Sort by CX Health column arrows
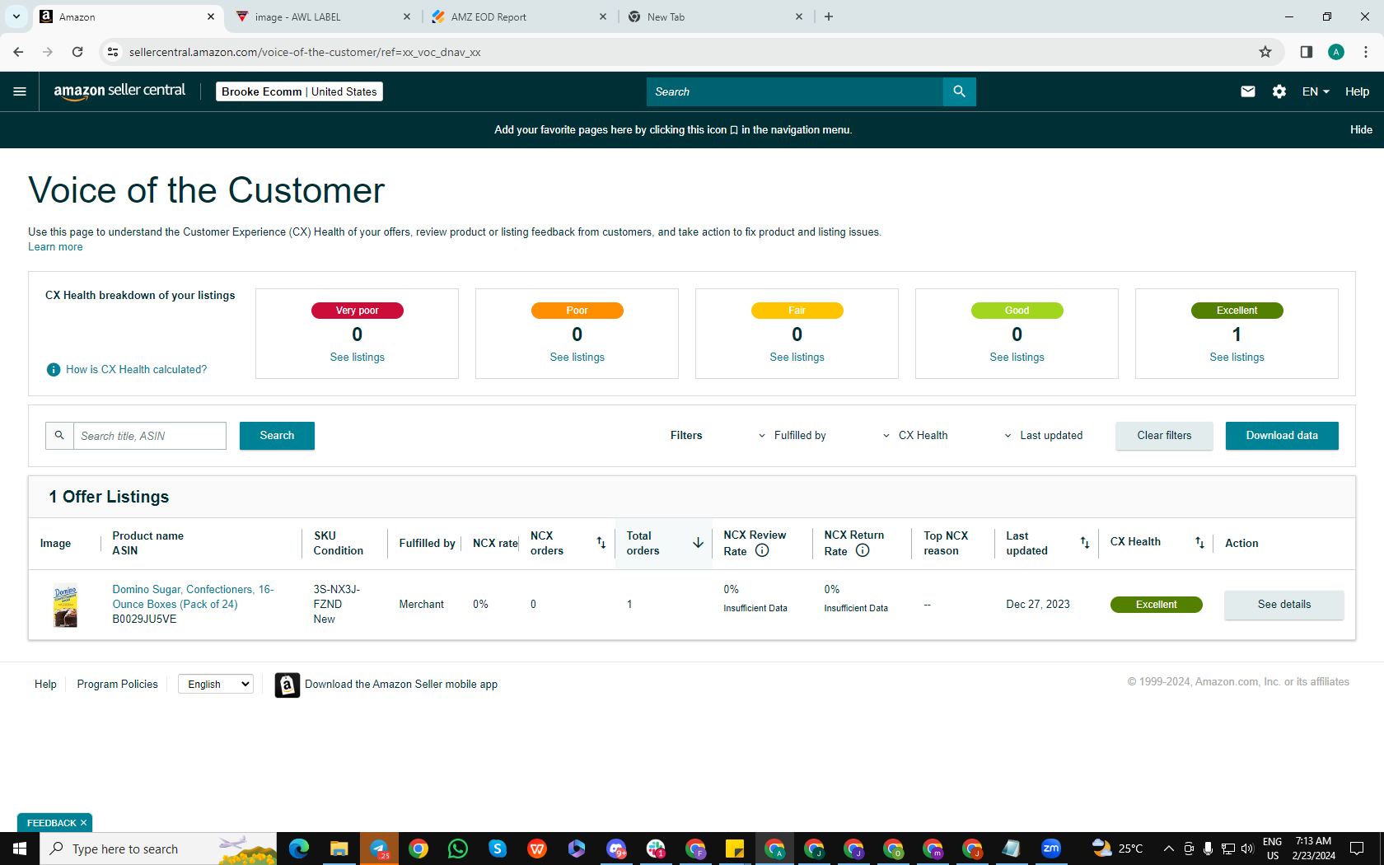The image size is (1384, 865). [1199, 543]
